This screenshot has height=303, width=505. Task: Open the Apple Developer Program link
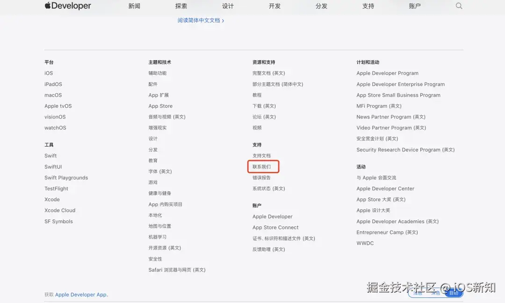click(x=388, y=73)
